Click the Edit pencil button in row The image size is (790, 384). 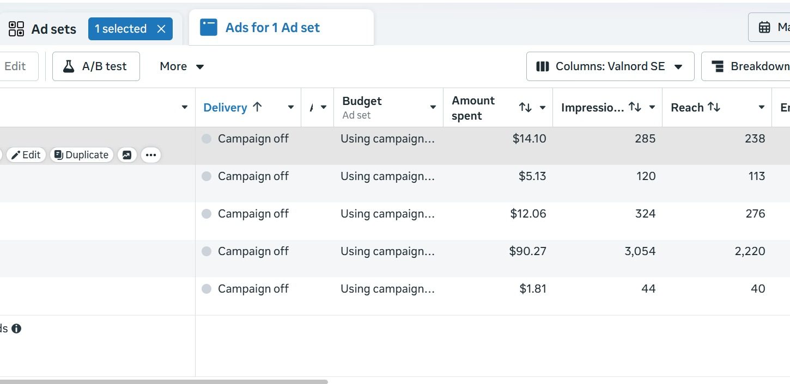26,155
